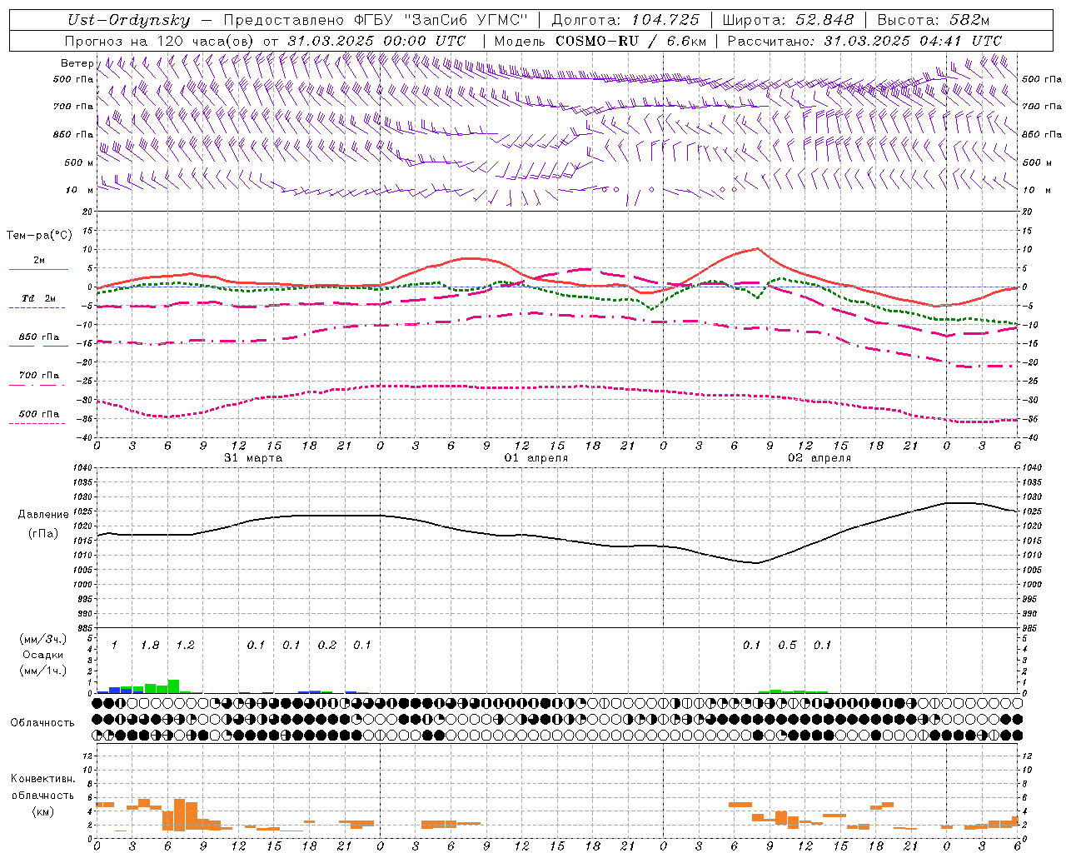Click the Конвективн. convective cloud label
This screenshot has height=853, width=1066.
coord(42,779)
